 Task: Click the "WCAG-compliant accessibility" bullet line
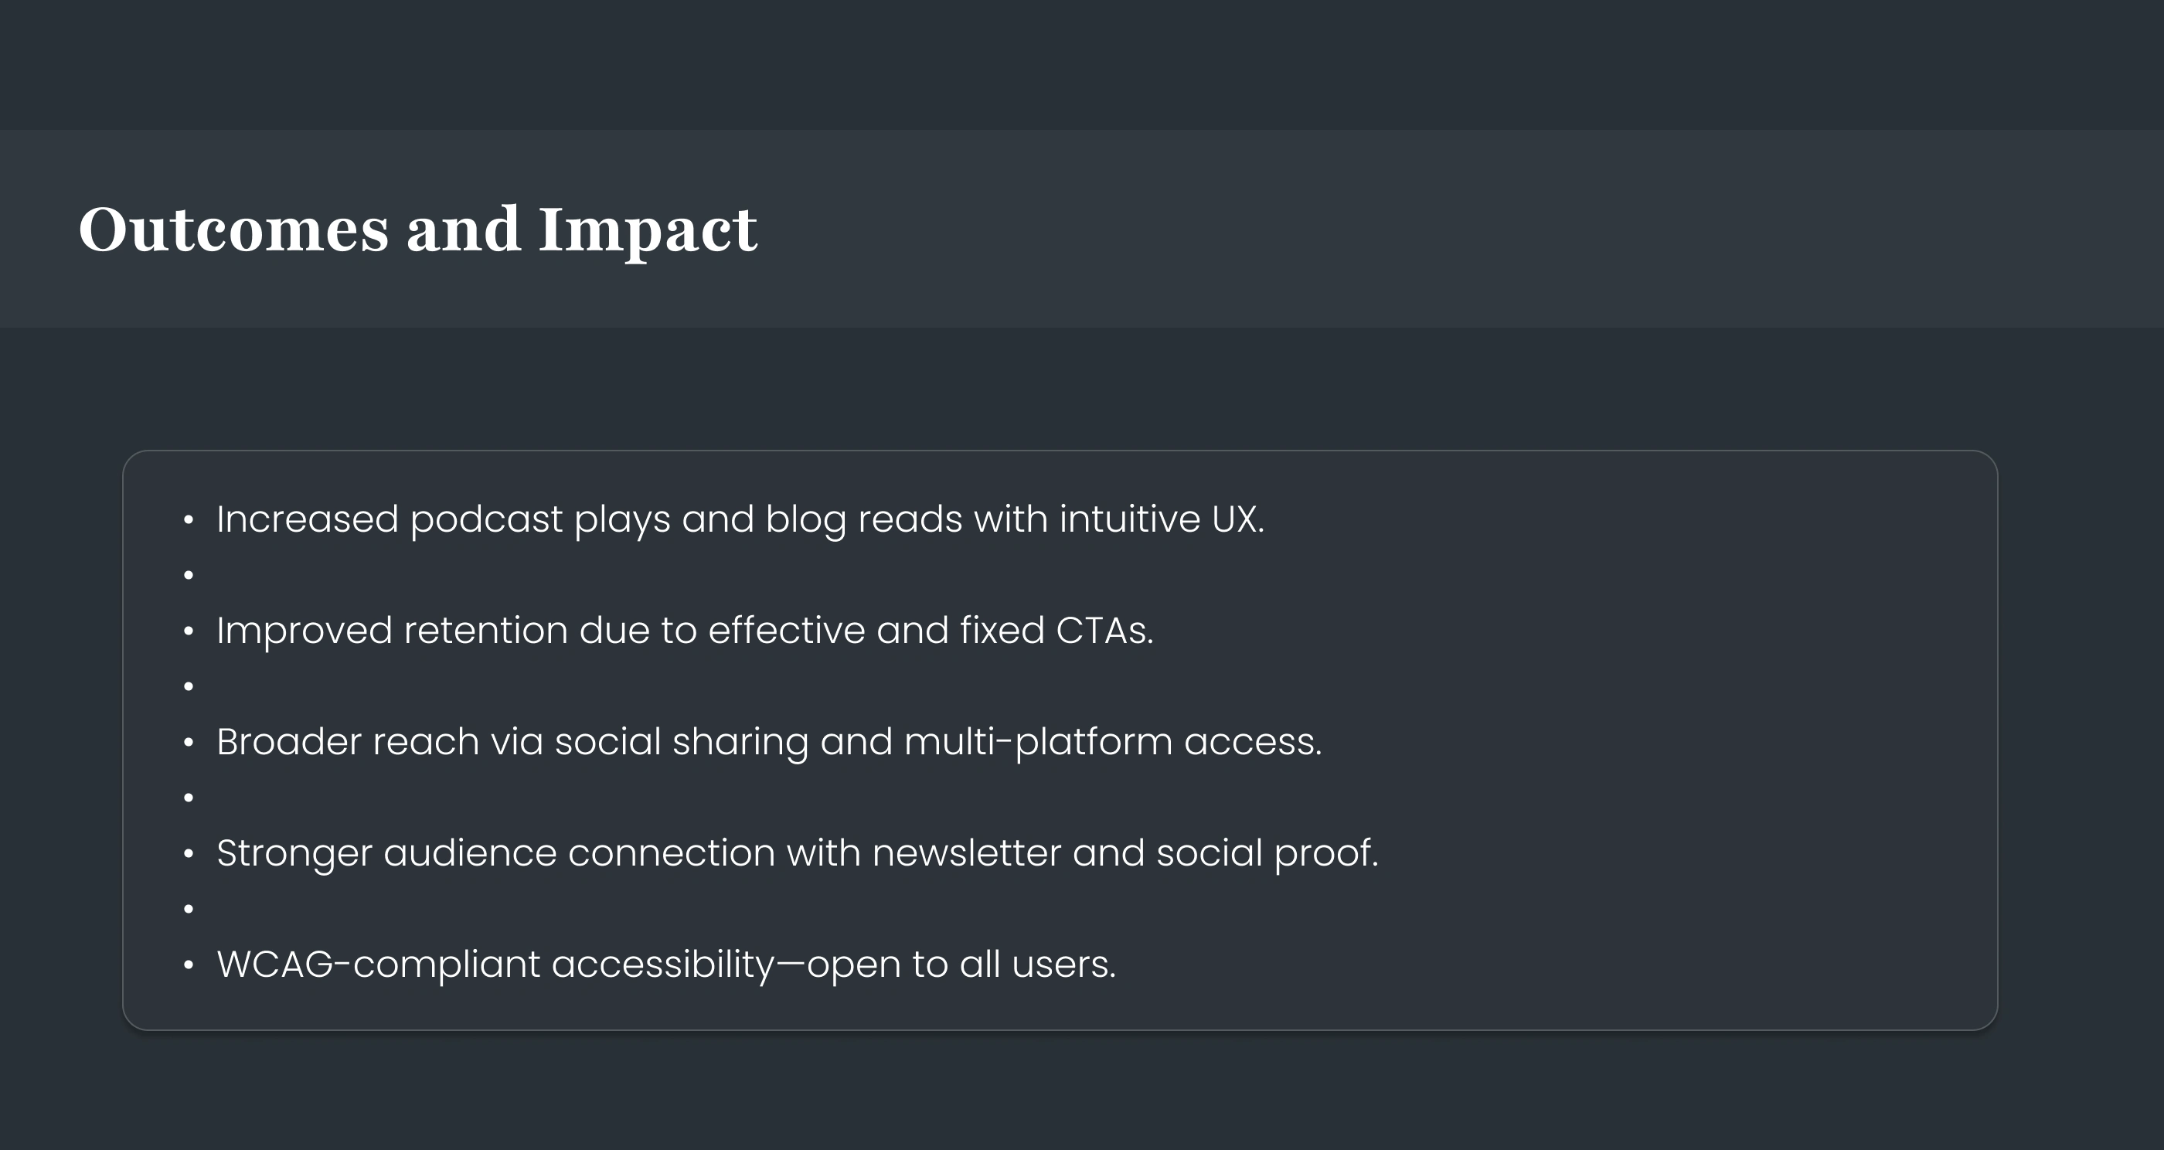click(x=665, y=965)
